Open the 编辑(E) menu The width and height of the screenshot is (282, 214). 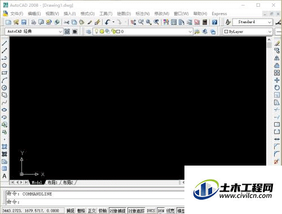pos(34,14)
